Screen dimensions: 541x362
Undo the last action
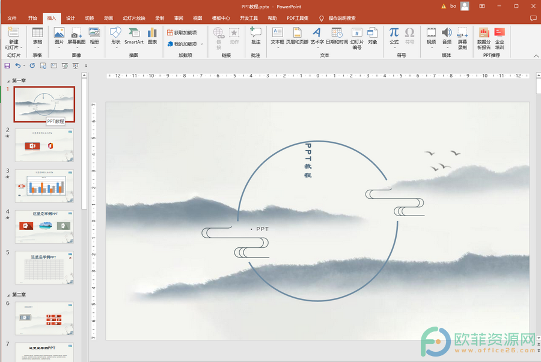tap(18, 65)
